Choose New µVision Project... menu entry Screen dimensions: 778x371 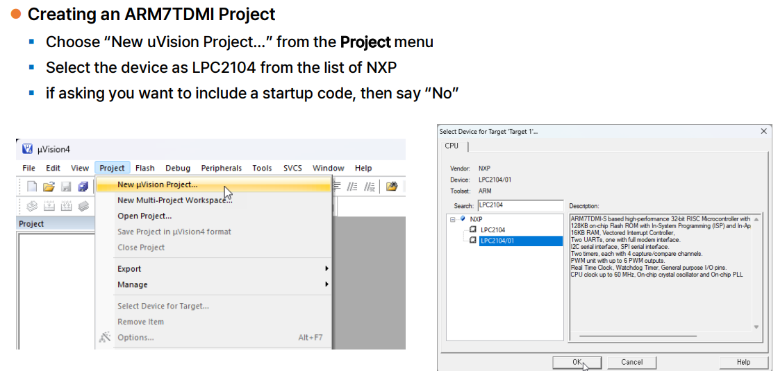(x=213, y=184)
